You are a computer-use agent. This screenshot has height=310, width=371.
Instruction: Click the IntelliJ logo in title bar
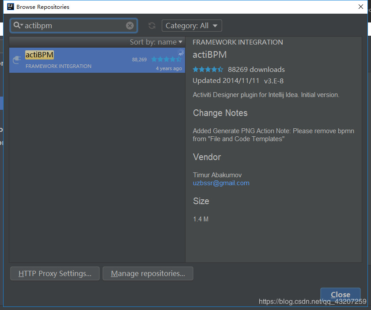click(11, 7)
